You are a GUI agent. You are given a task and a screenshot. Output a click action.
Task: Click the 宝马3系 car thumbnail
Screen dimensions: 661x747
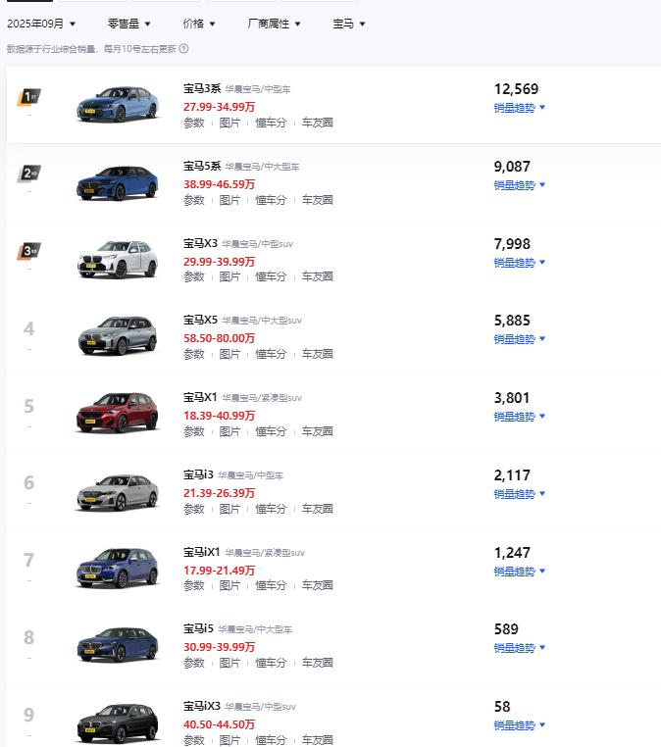click(x=118, y=104)
